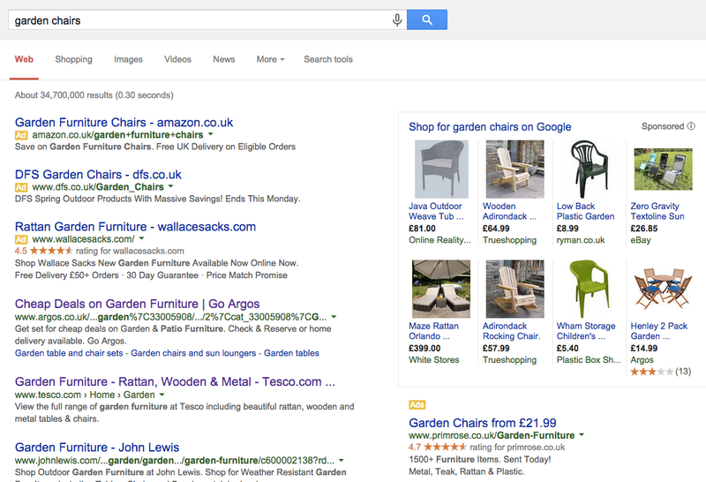Open the Web tab
The height and width of the screenshot is (482, 706).
(x=24, y=59)
